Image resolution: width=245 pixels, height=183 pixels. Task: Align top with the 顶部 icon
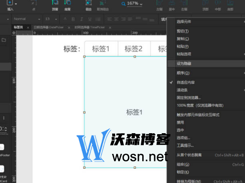(205, 3)
